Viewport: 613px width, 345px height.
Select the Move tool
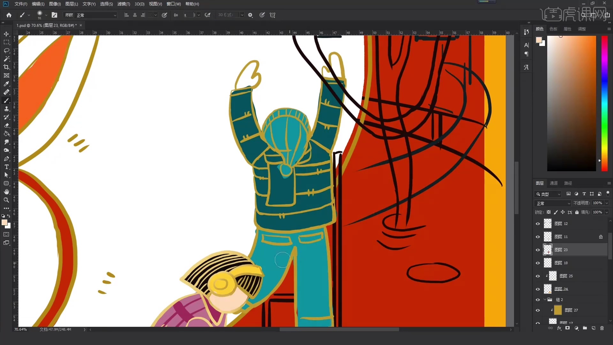click(6, 34)
